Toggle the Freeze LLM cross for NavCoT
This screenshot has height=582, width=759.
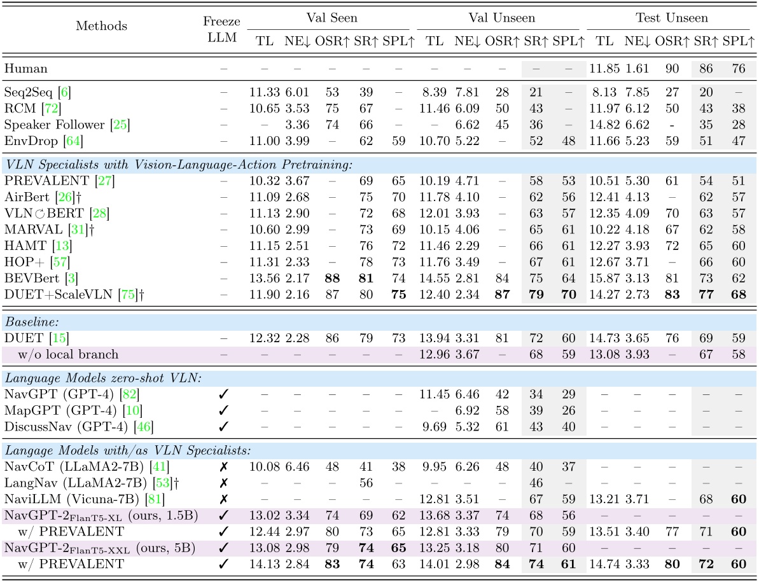224,465
